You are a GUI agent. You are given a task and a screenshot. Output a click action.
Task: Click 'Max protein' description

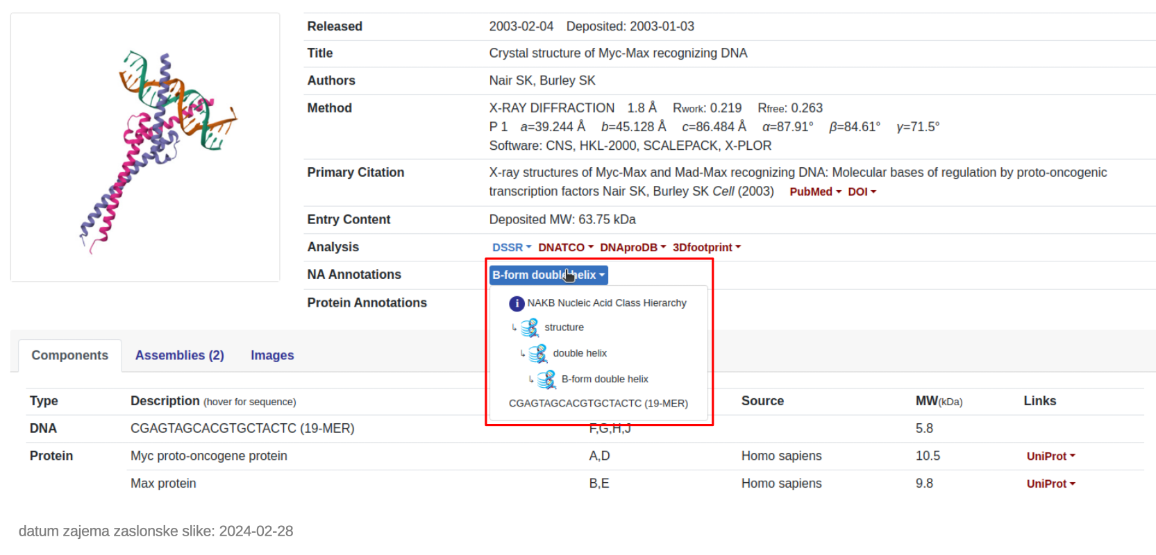pyautogui.click(x=163, y=484)
